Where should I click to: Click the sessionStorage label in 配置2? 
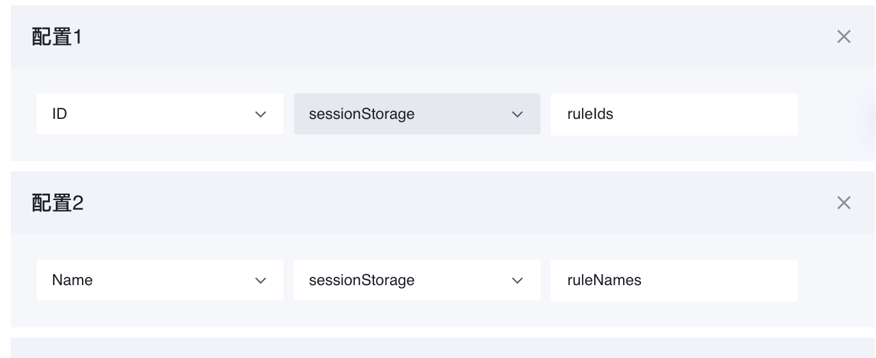pos(361,281)
